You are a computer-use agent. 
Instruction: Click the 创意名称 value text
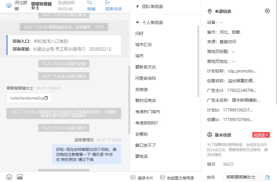[x=242, y=81]
